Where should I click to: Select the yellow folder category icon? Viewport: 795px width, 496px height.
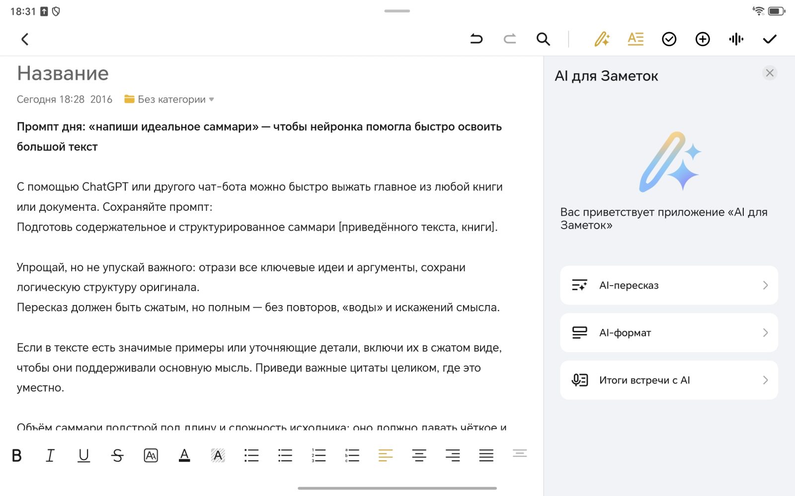[x=129, y=99]
